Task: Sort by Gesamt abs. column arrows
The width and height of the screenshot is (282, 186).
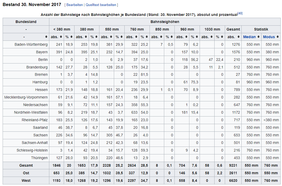Action: (238, 37)
